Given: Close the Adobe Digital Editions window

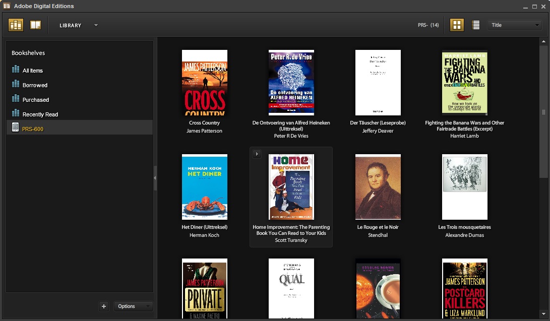Looking at the screenshot, I should click(x=543, y=7).
